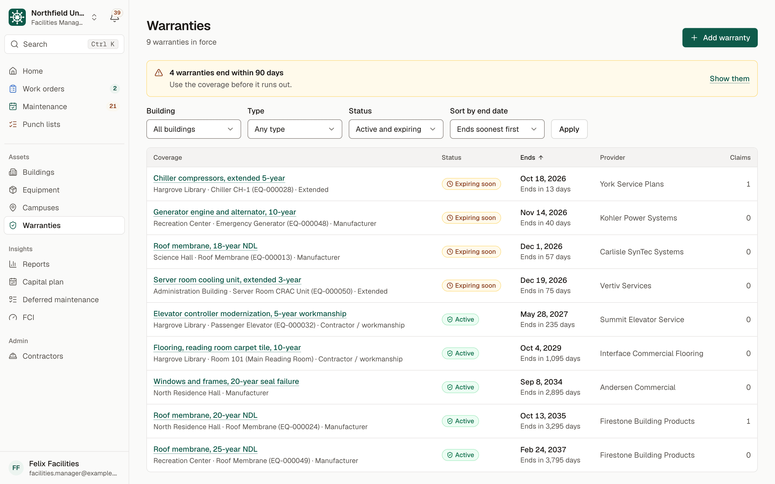Open Roof membrane, 25-year NDL warranty
775x484 pixels.
(205, 449)
